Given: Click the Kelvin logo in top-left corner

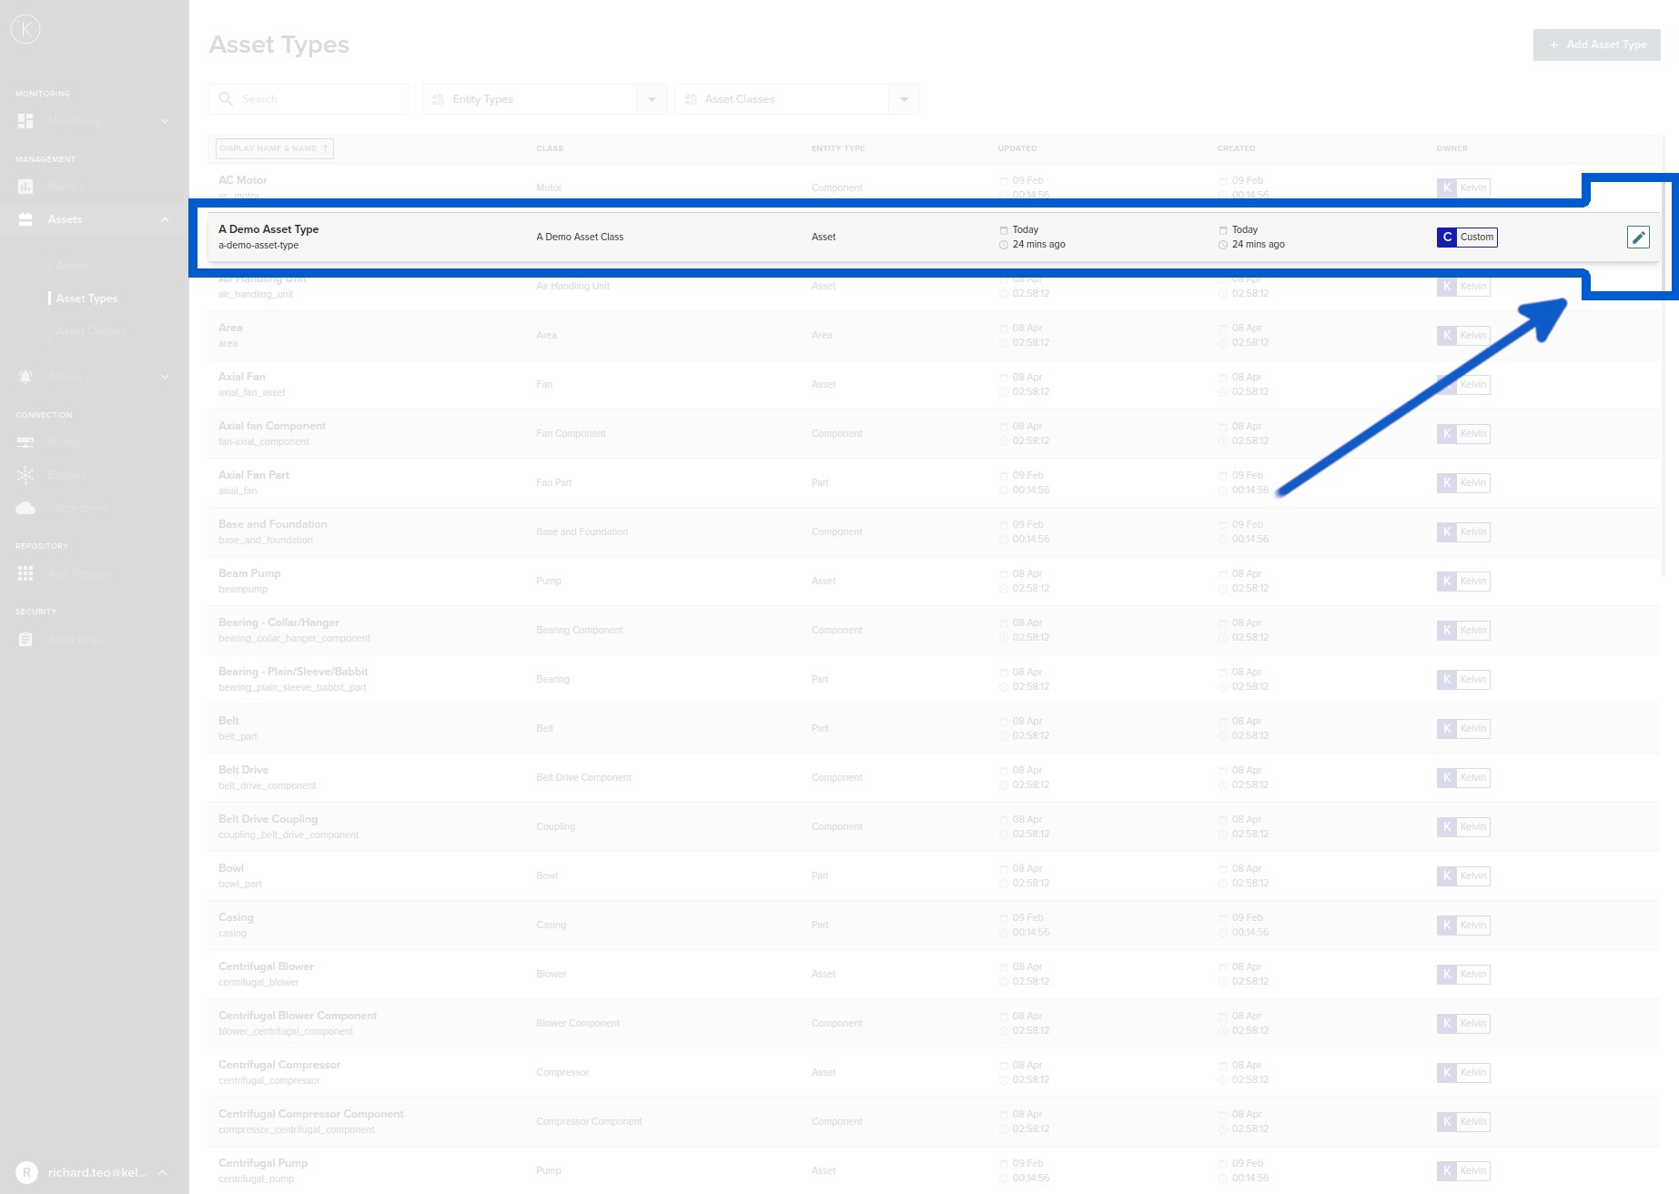Looking at the screenshot, I should pos(25,28).
